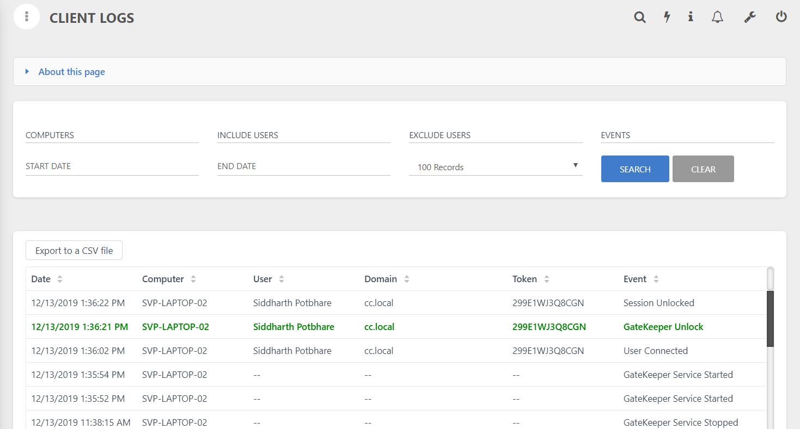
Task: Click the power logout icon
Action: (x=781, y=17)
